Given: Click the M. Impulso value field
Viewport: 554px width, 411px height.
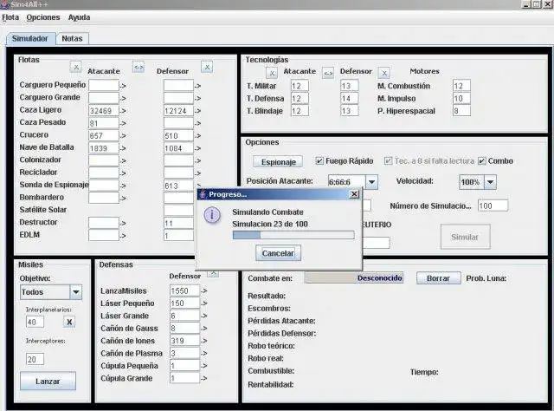Looking at the screenshot, I should click(461, 98).
